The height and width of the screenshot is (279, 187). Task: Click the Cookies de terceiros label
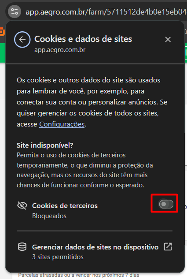coord(65,206)
